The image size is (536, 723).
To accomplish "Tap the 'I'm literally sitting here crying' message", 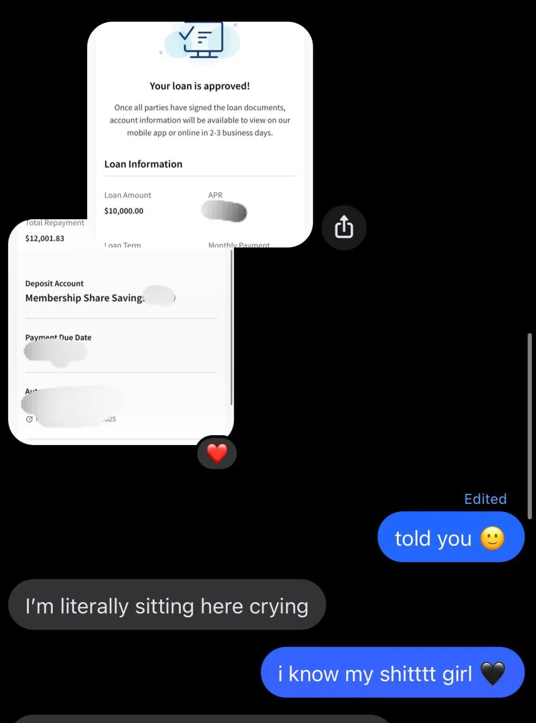I will pyautogui.click(x=167, y=605).
